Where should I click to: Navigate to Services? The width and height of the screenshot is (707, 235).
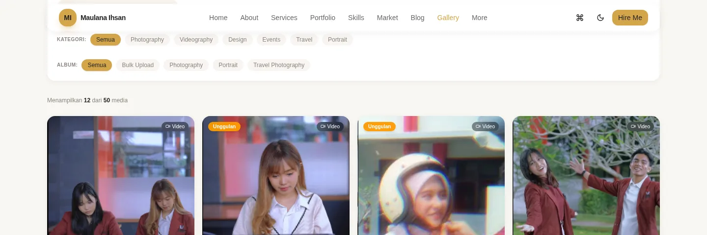pos(284,18)
